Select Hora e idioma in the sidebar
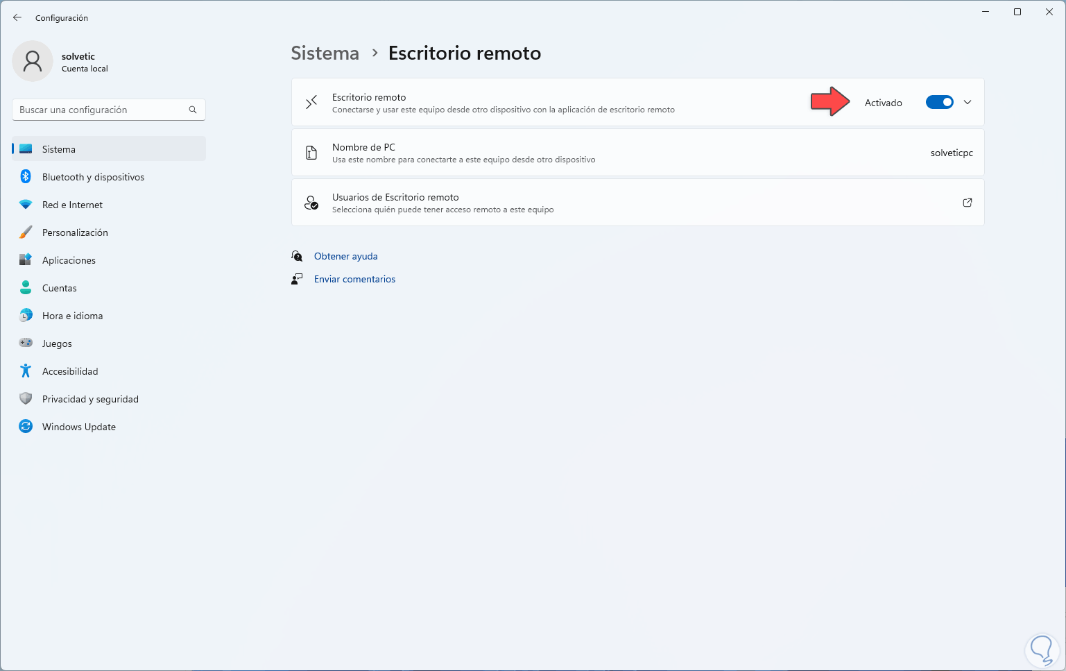The height and width of the screenshot is (671, 1066). point(72,316)
